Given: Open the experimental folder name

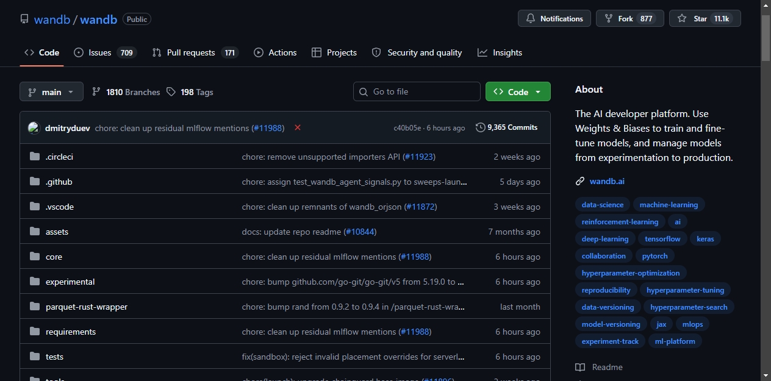Looking at the screenshot, I should (70, 282).
